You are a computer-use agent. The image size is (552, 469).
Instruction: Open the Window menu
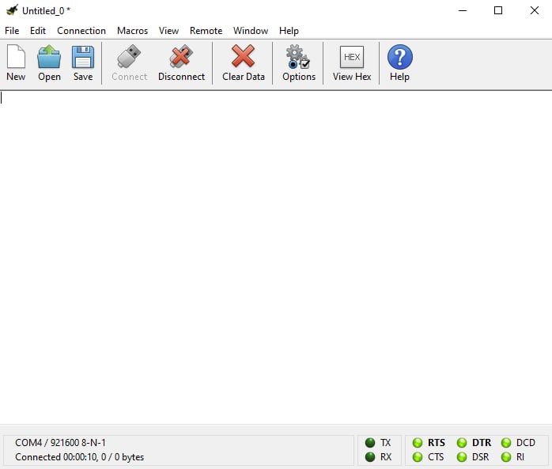(x=251, y=31)
